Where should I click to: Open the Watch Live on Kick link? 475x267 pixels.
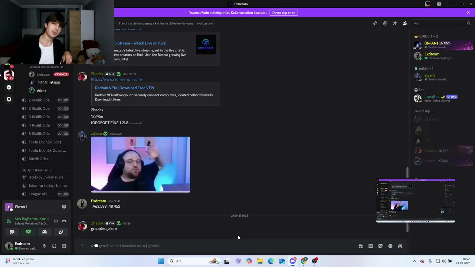point(140,43)
